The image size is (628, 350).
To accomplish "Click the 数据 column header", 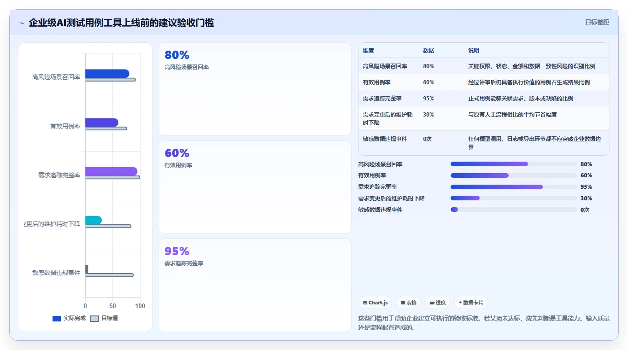I will (x=428, y=50).
